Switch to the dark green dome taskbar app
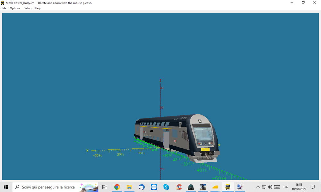 191,187
